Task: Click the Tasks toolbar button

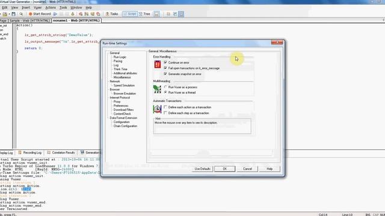Action: click(112, 14)
